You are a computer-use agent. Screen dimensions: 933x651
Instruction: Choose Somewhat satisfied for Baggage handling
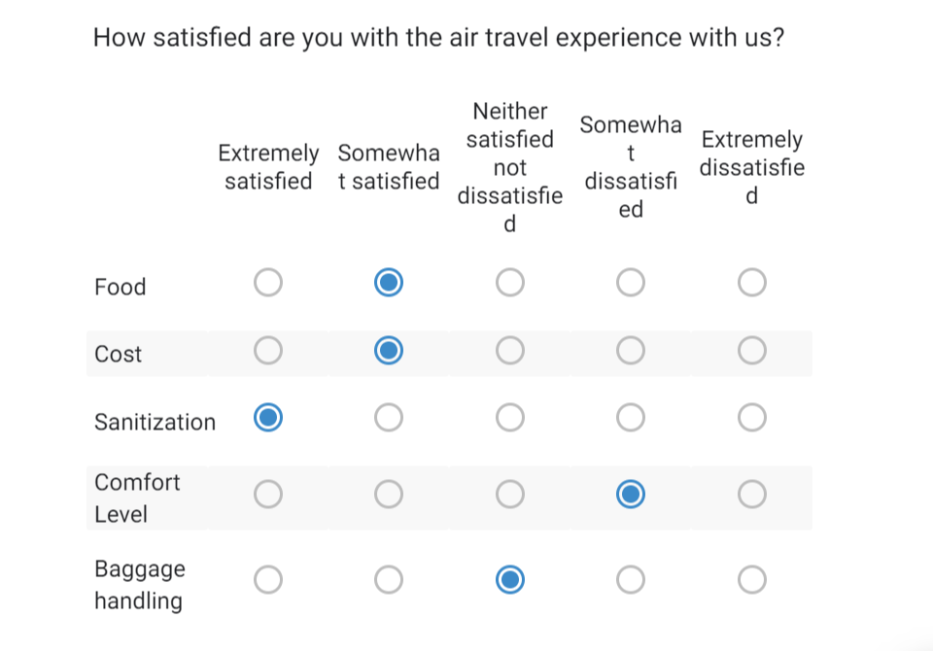pos(389,580)
